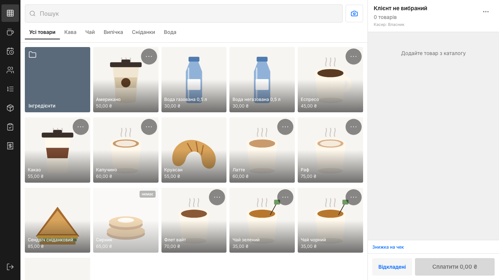Add Вода негазована 0,5 л to order

click(x=262, y=79)
